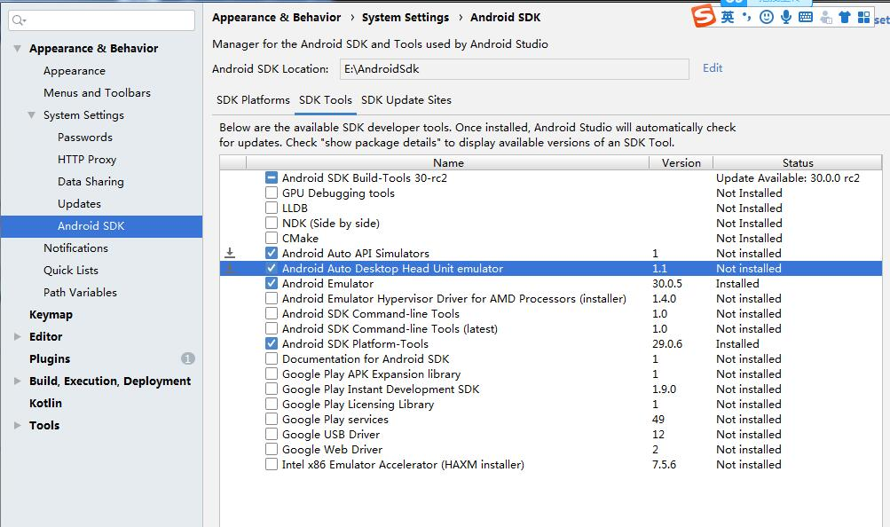Click download icon beside Android Auto API Simulators
The width and height of the screenshot is (890, 527).
click(230, 254)
